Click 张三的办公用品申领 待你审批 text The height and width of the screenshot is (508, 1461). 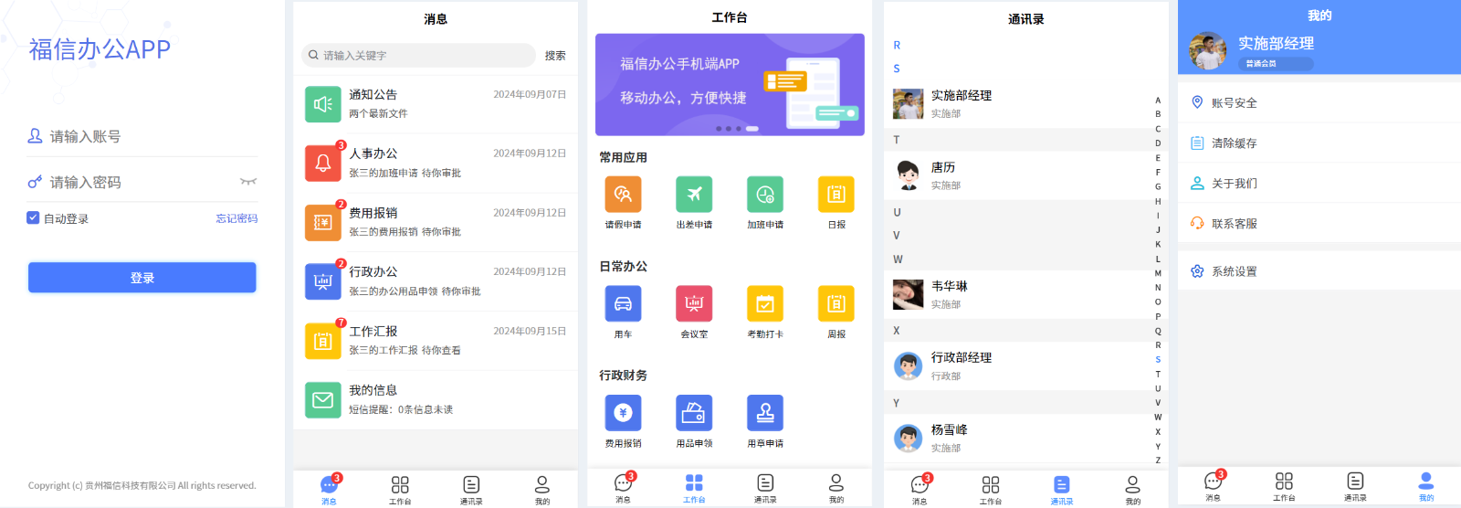415,291
